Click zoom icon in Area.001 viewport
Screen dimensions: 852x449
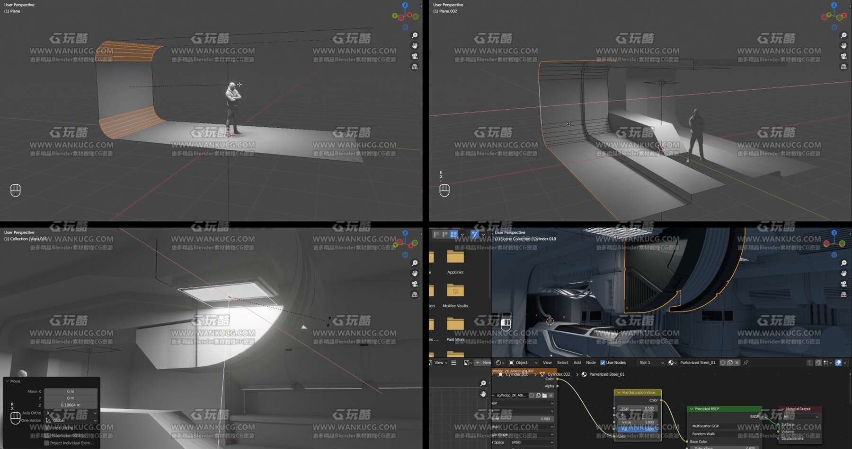click(415, 263)
